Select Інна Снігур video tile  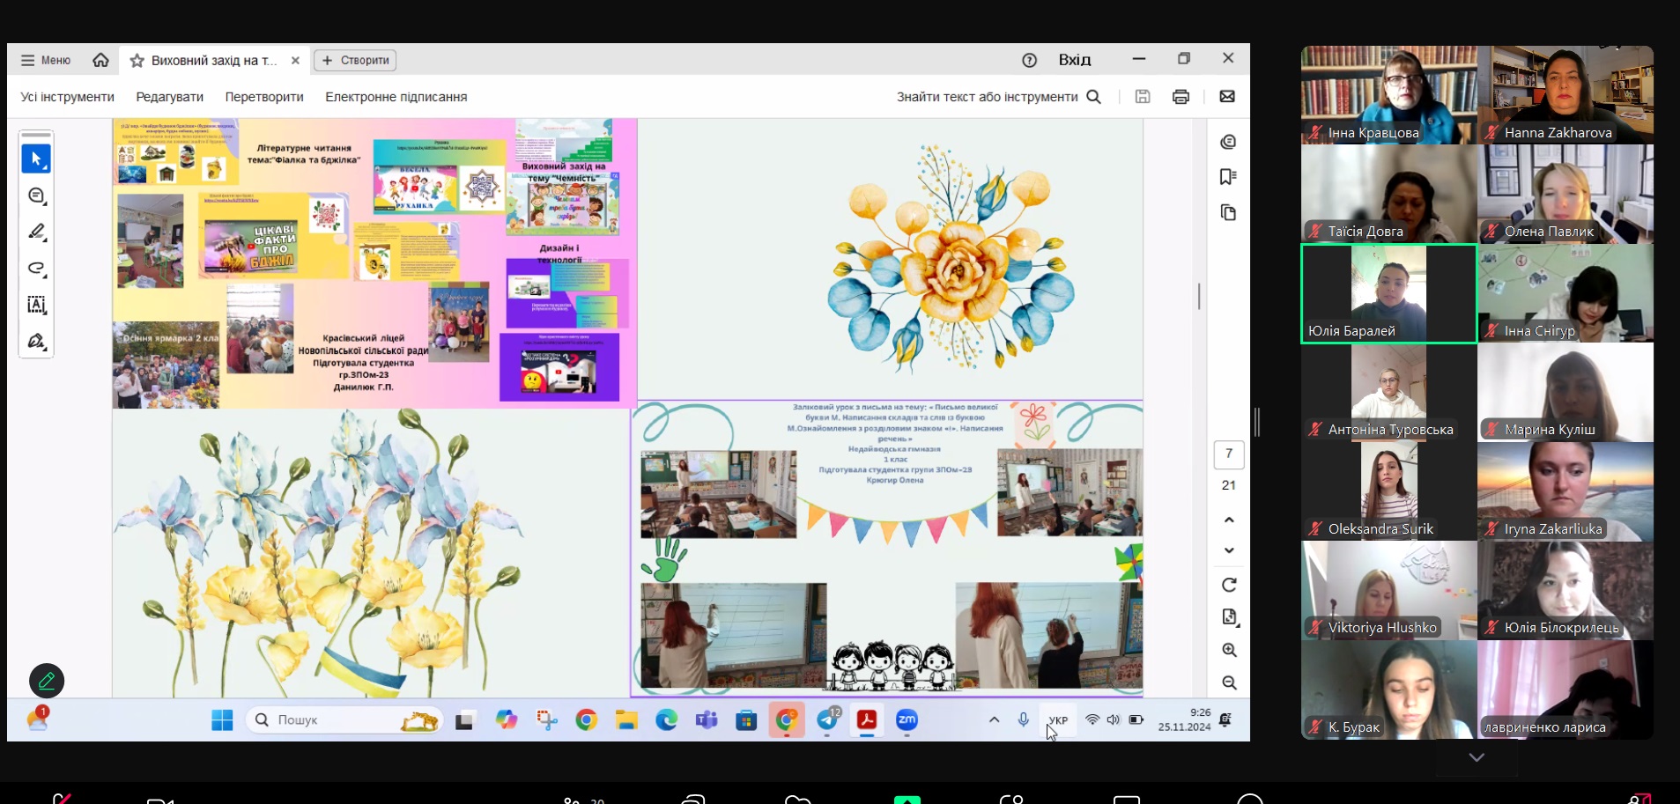pyautogui.click(x=1565, y=293)
